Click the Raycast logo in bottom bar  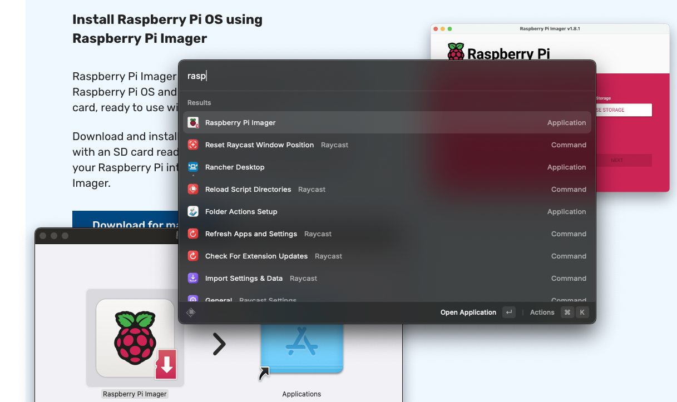point(191,312)
